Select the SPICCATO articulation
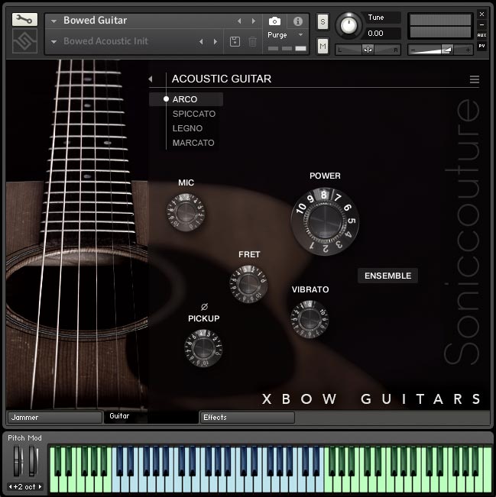 [194, 114]
